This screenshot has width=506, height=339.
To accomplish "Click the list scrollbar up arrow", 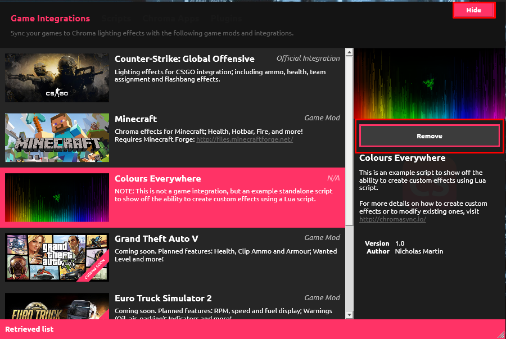I will [349, 53].
